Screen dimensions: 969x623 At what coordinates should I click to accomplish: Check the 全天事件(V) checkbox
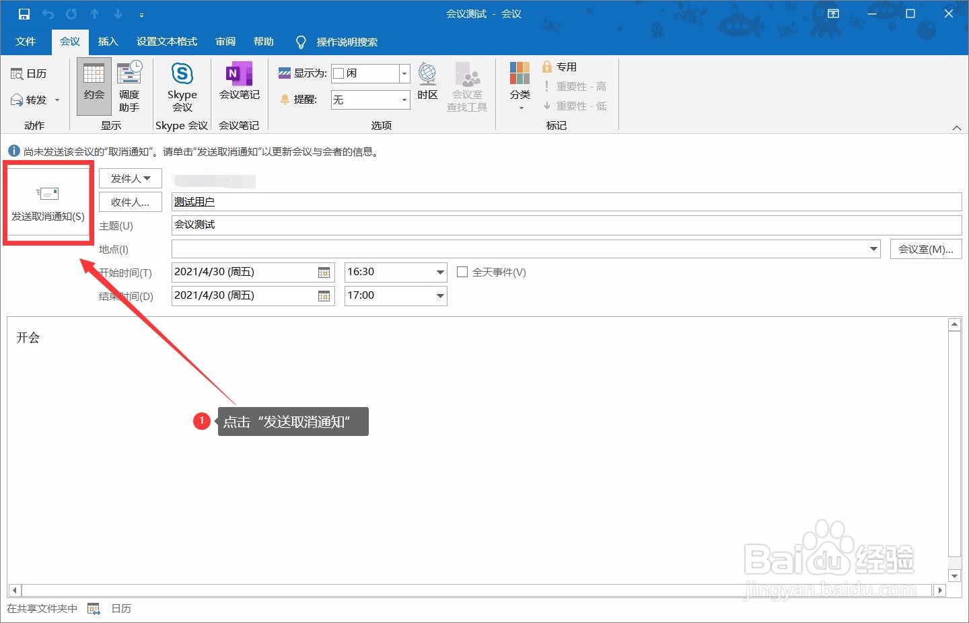pos(462,272)
